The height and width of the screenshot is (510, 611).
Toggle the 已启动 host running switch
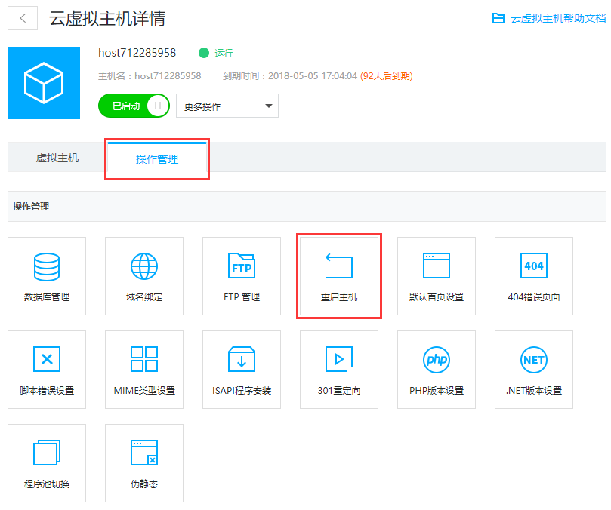pos(134,106)
